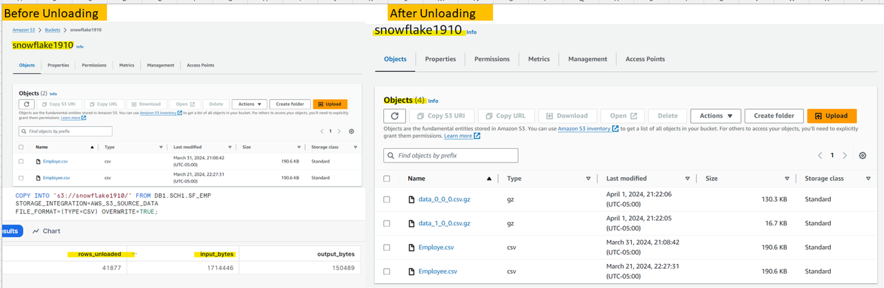Click Copy URL in After Unloading panel
The height and width of the screenshot is (288, 884).
[x=506, y=116]
